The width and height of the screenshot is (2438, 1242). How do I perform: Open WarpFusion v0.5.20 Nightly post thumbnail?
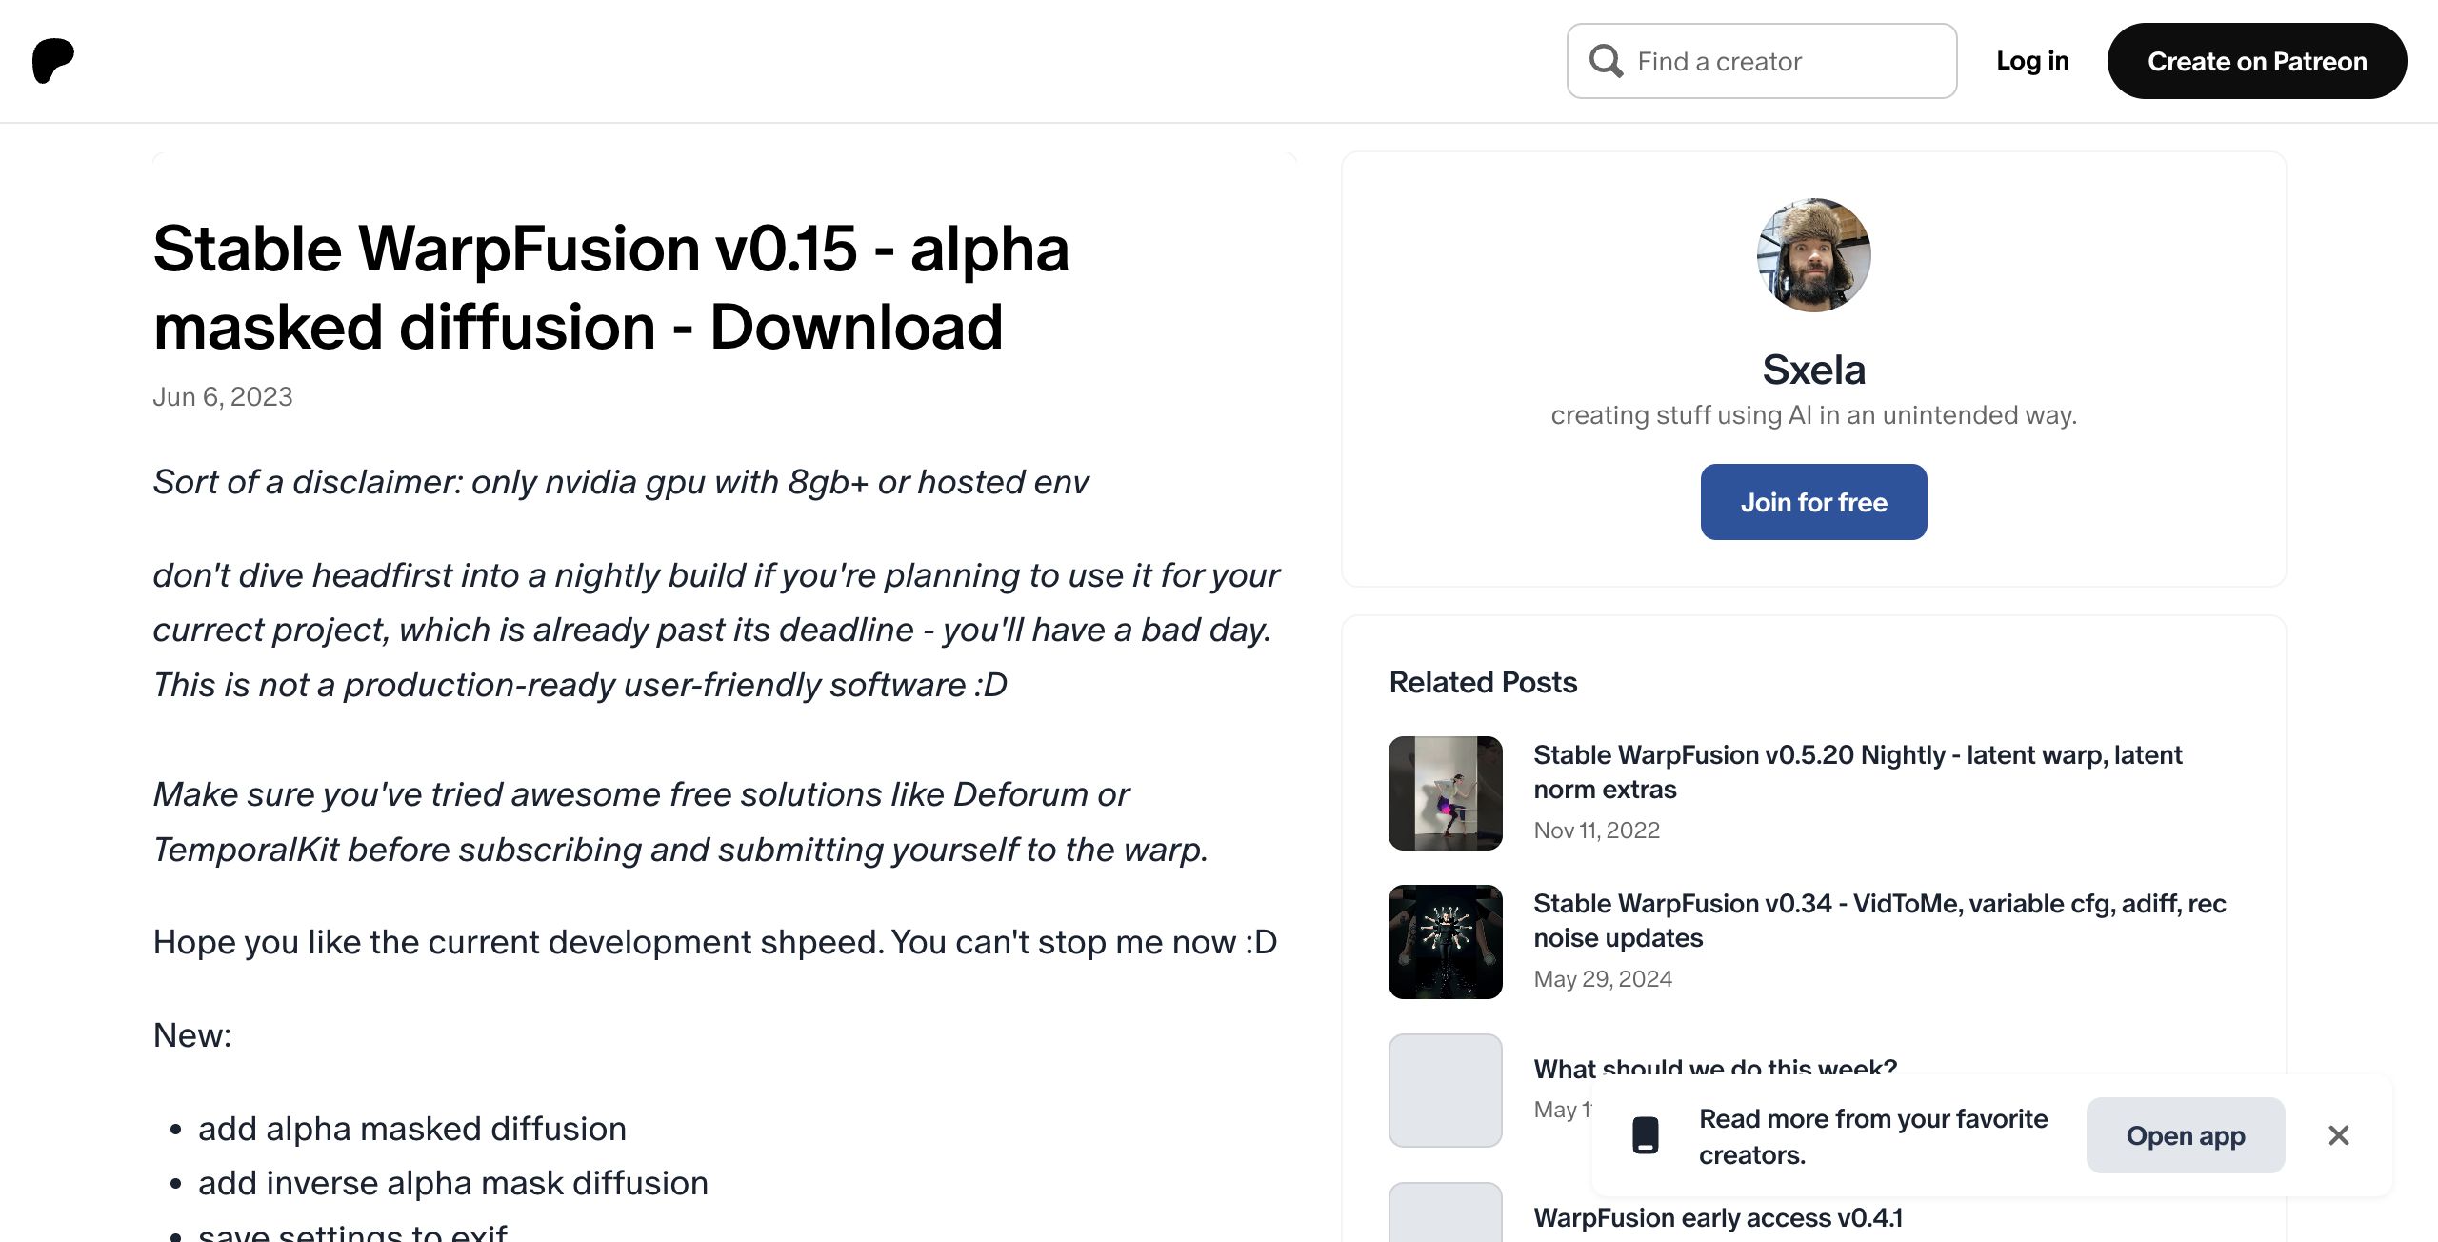coord(1445,792)
